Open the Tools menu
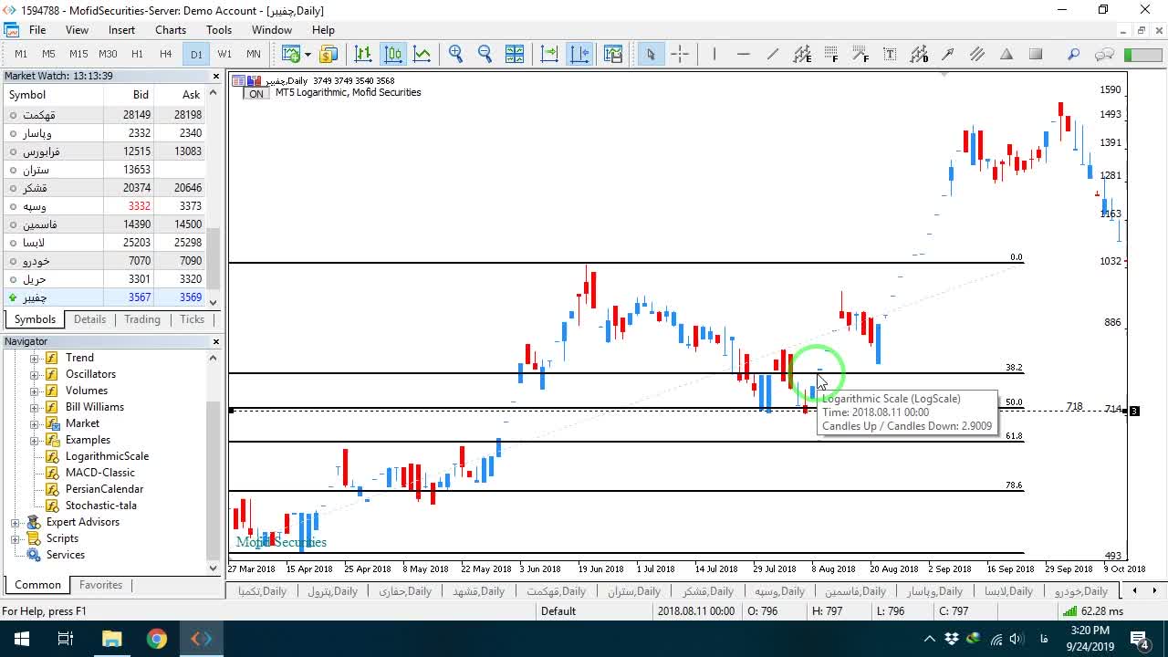Viewport: 1168px width, 657px height. (219, 30)
